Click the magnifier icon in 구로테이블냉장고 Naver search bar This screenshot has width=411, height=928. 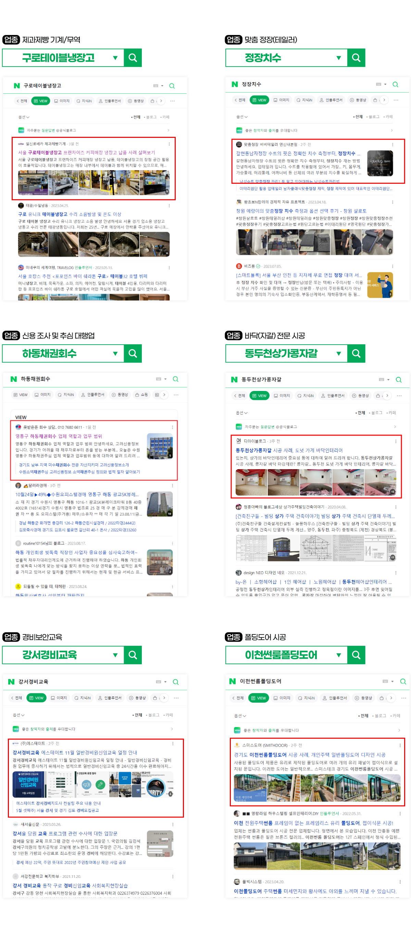tap(172, 86)
